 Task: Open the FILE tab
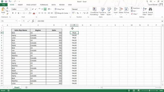coord(4,5)
